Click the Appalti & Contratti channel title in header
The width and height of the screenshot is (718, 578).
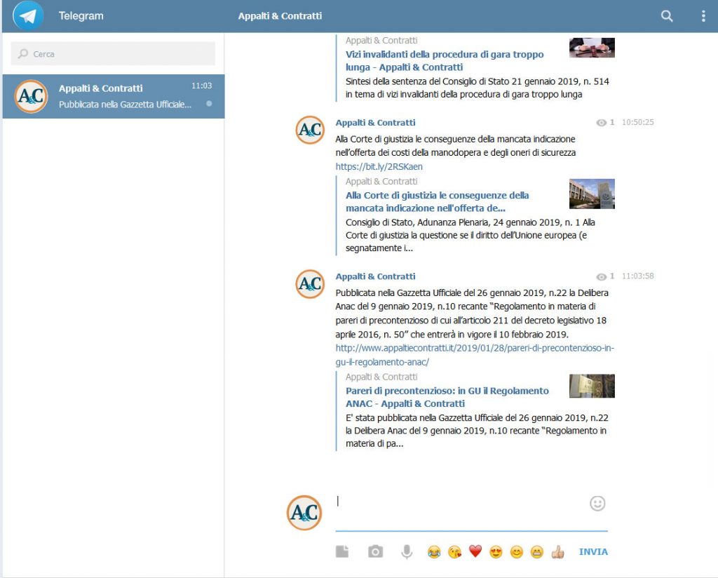280,16
